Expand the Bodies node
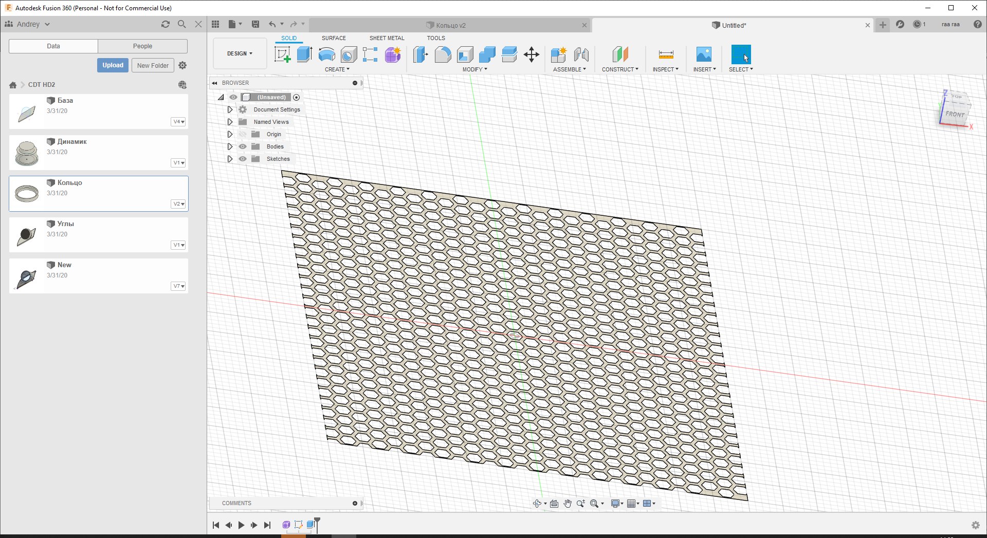 [x=230, y=146]
